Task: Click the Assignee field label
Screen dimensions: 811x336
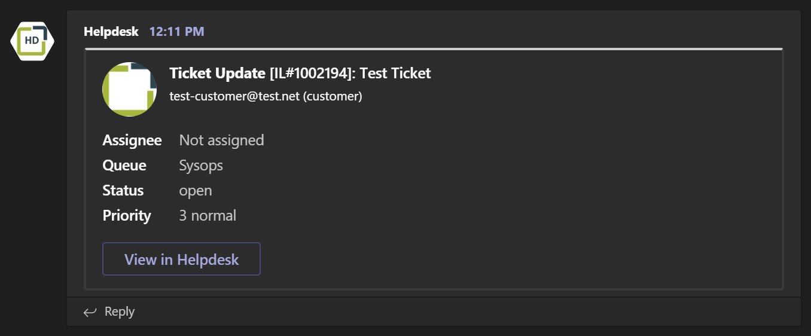Action: 132,140
